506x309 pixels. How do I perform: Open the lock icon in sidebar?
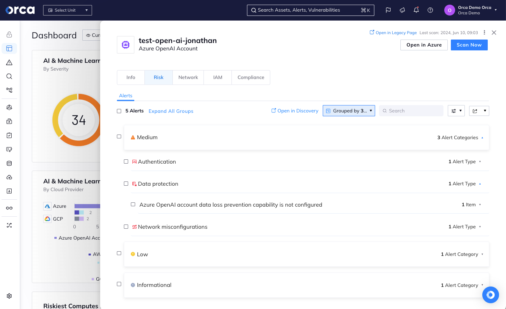click(9, 35)
